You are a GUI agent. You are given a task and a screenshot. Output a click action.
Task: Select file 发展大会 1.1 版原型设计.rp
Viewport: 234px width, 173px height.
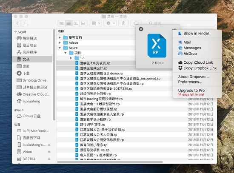100,104
